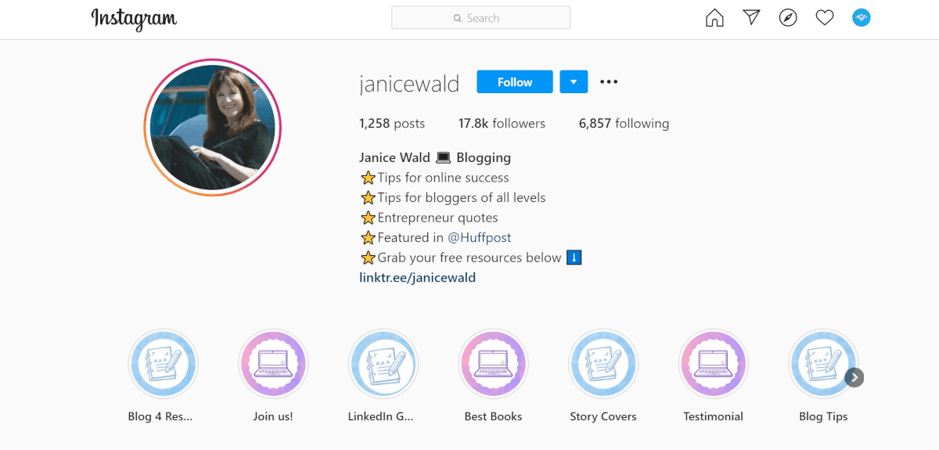Click in the Search field
Image resolution: width=939 pixels, height=450 pixels.
(480, 18)
